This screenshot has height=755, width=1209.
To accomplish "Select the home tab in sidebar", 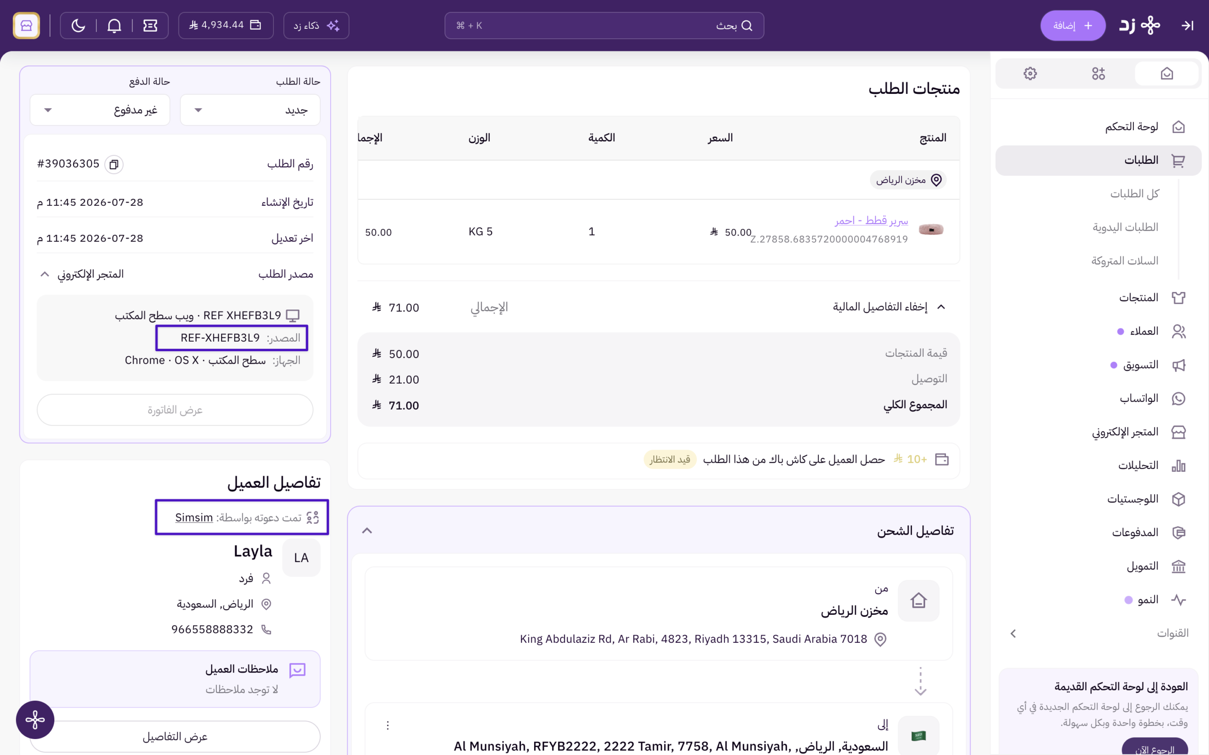I will point(1166,74).
